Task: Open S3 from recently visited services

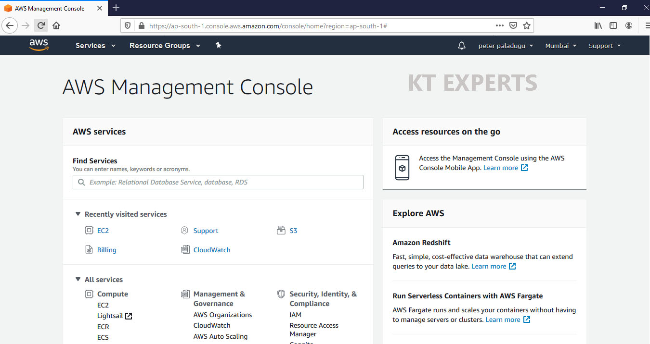Action: [293, 231]
